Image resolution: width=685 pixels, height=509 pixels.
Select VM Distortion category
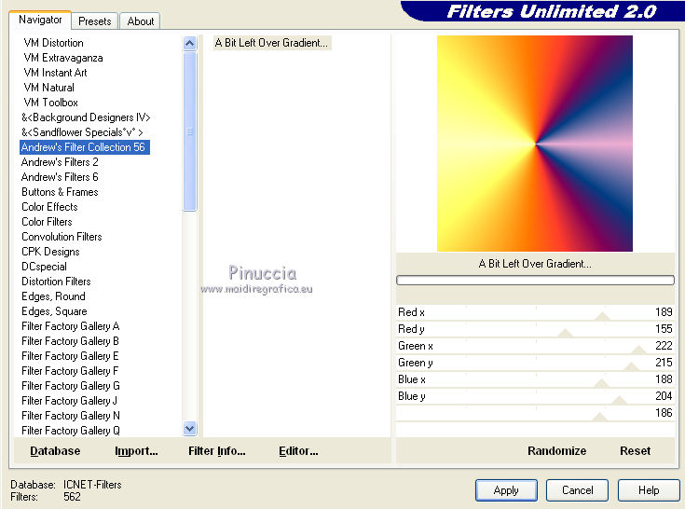(x=53, y=43)
